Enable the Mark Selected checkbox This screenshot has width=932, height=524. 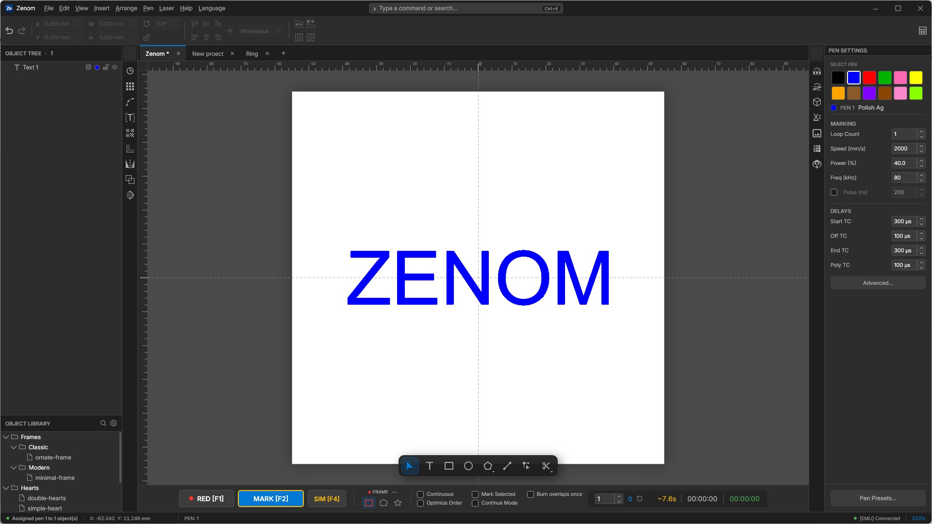point(475,494)
